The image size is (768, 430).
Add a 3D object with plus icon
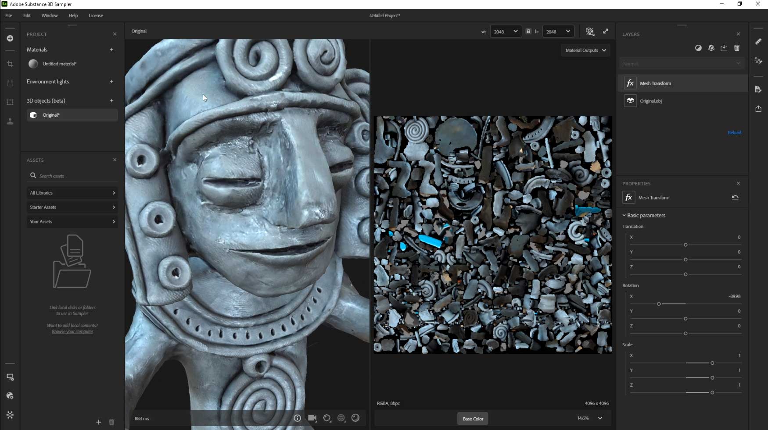click(111, 100)
